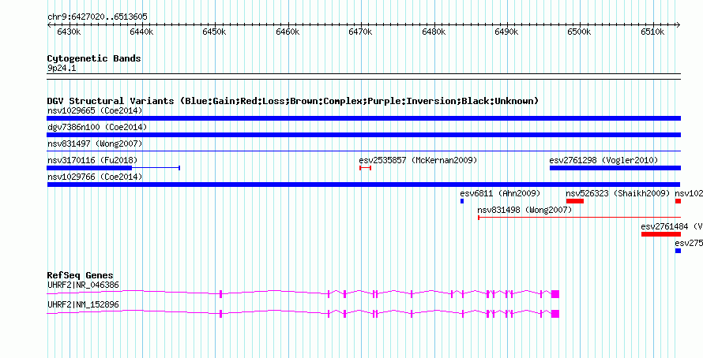Select the thin red nsv831498 line
The width and height of the screenshot is (703, 358).
tap(579, 218)
